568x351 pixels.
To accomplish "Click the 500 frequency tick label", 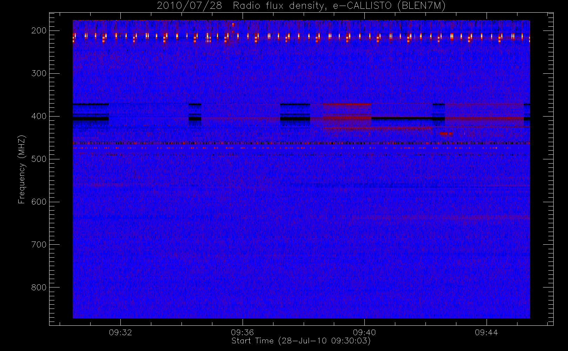I will [x=39, y=159].
